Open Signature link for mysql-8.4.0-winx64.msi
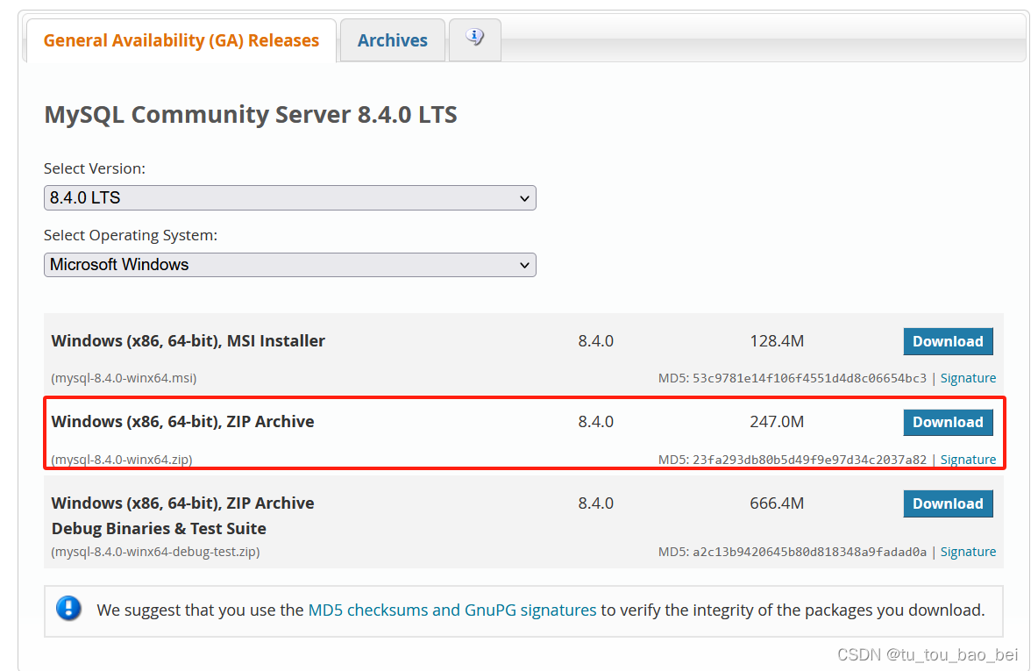Image resolution: width=1031 pixels, height=671 pixels. coord(968,378)
